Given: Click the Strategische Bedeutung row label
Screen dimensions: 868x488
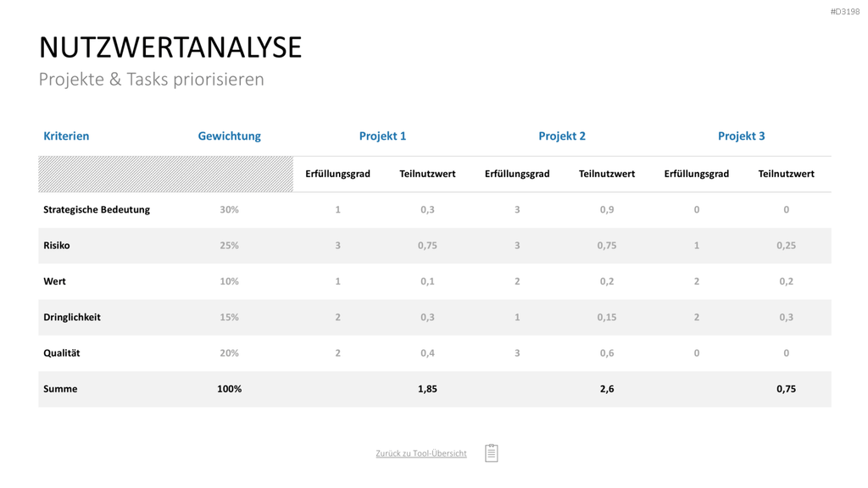Looking at the screenshot, I should (97, 210).
